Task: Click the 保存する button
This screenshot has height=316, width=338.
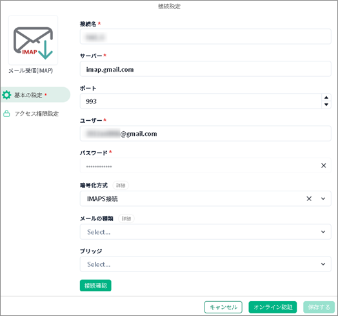Action: click(319, 307)
